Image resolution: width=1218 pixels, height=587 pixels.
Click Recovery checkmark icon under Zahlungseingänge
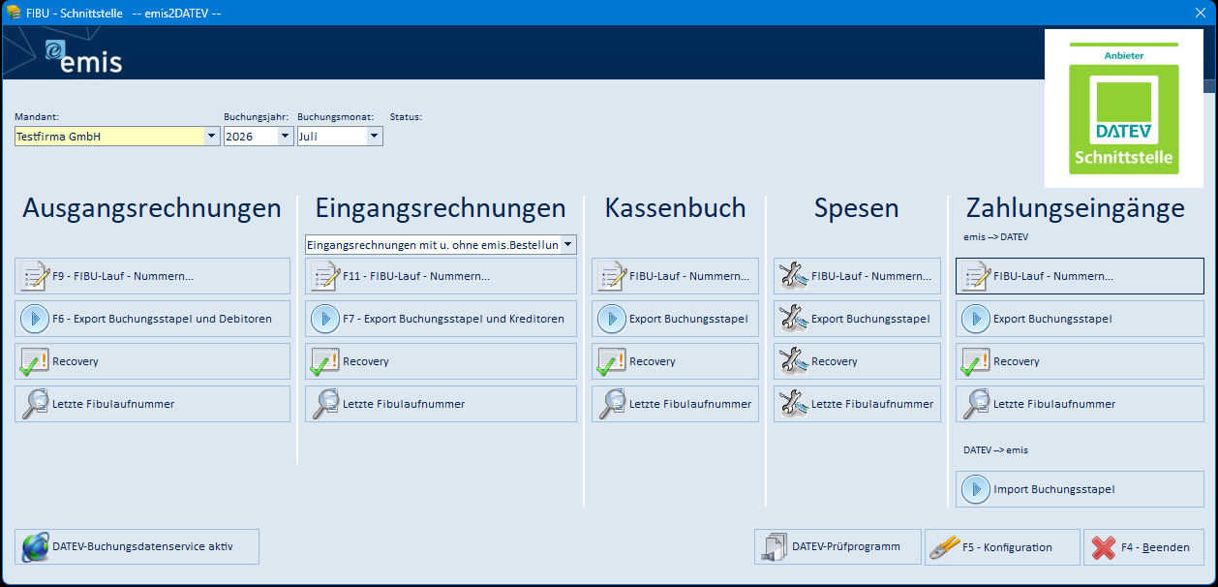pos(975,361)
